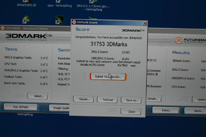Screen dimensions: 206x137
Task: Click Batch Size Tests '0 of 6' value
Action: [44, 84]
